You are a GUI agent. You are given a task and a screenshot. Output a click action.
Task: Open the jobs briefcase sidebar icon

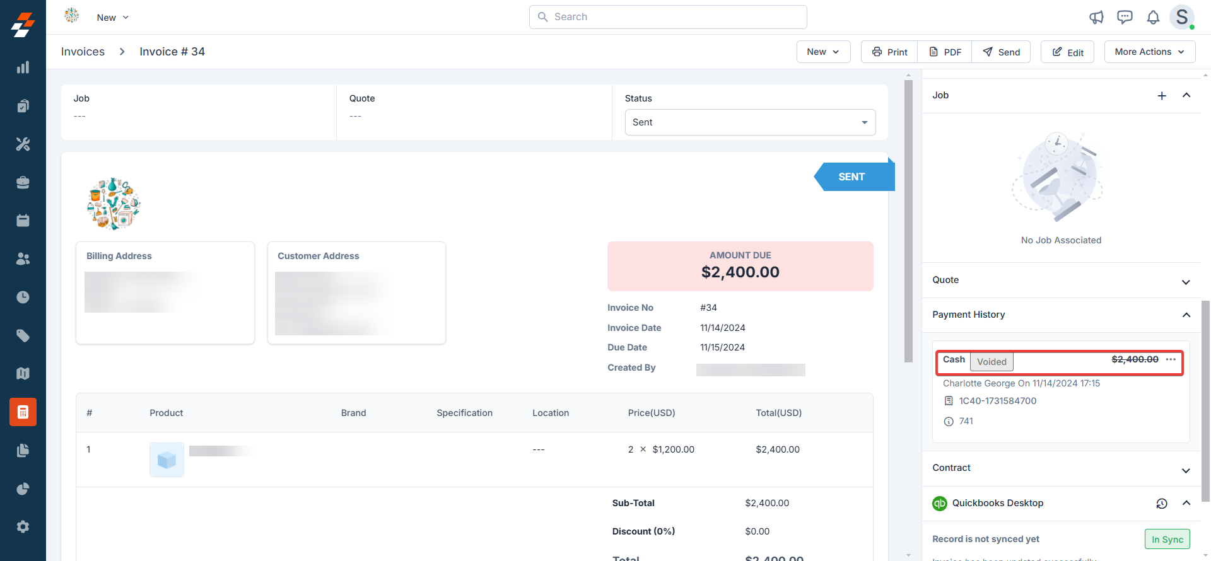point(23,183)
